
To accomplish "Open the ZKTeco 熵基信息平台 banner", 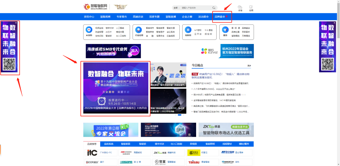I will [x=226, y=130].
